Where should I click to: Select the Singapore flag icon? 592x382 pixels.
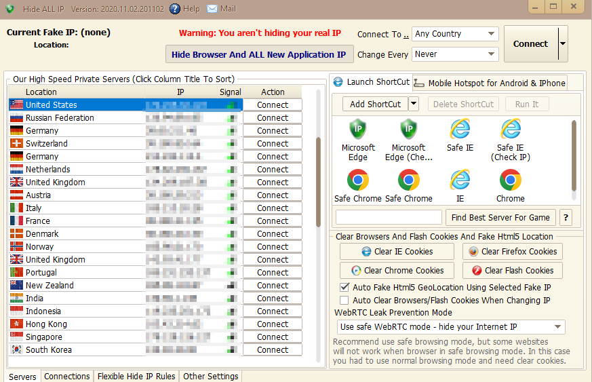tap(16, 337)
